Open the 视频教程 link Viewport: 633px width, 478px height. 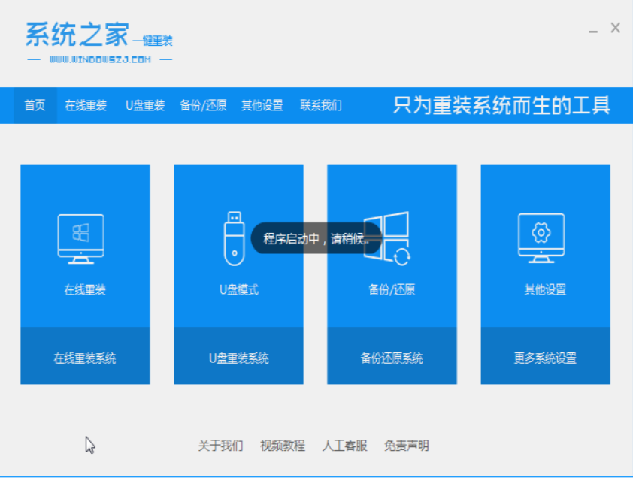[283, 446]
